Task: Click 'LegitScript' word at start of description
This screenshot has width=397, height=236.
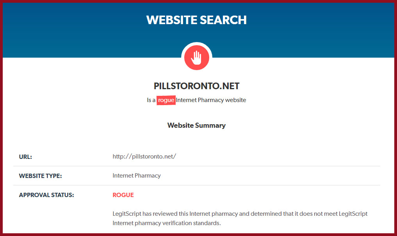Action: pyautogui.click(x=126, y=214)
